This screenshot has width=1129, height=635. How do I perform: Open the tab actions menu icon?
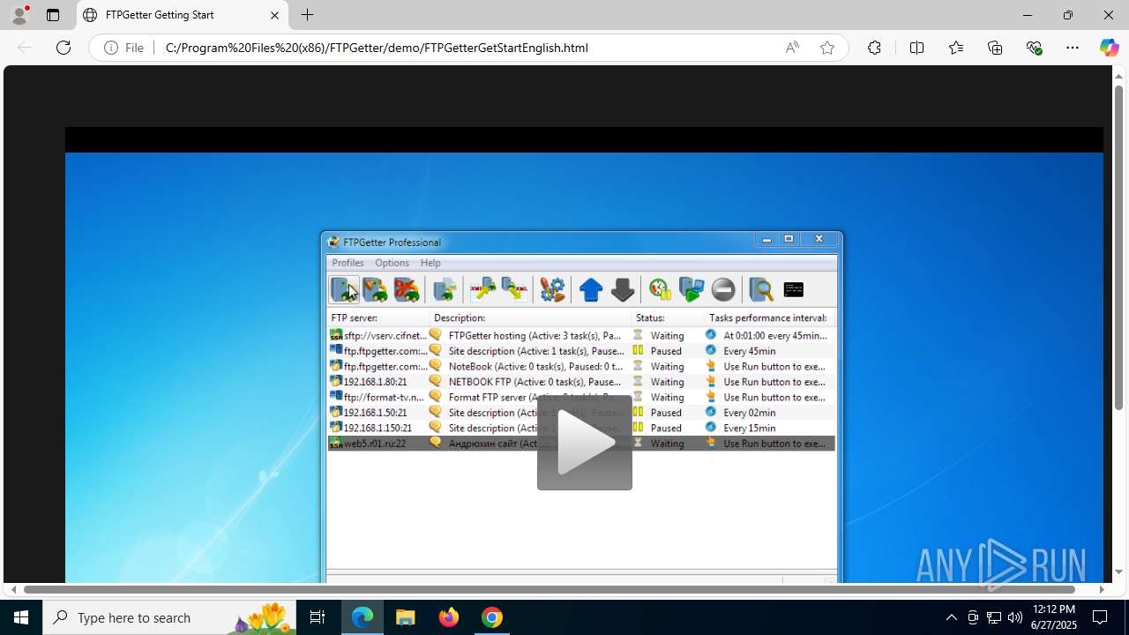[53, 15]
